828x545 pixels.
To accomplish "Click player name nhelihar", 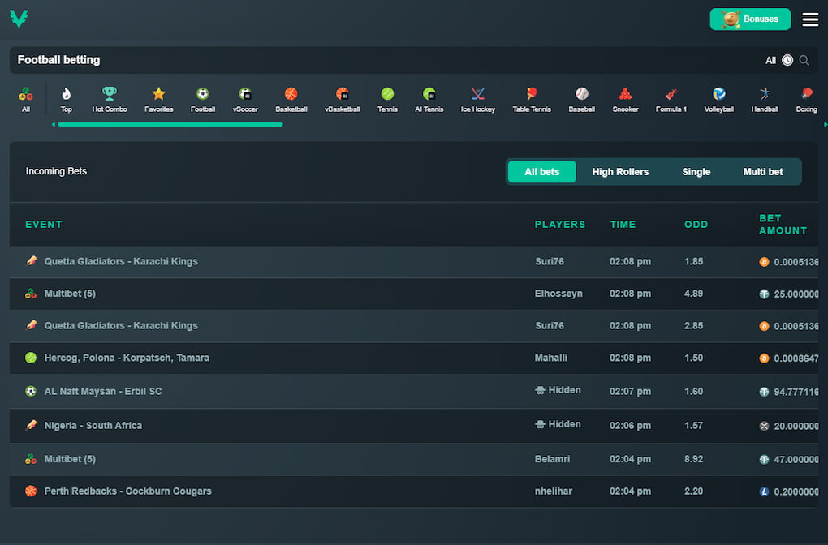I will click(554, 491).
